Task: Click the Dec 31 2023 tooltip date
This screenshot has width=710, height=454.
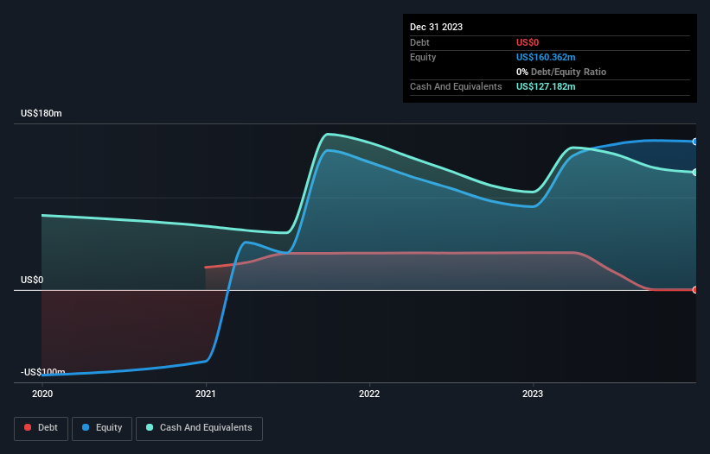Action: coord(436,27)
